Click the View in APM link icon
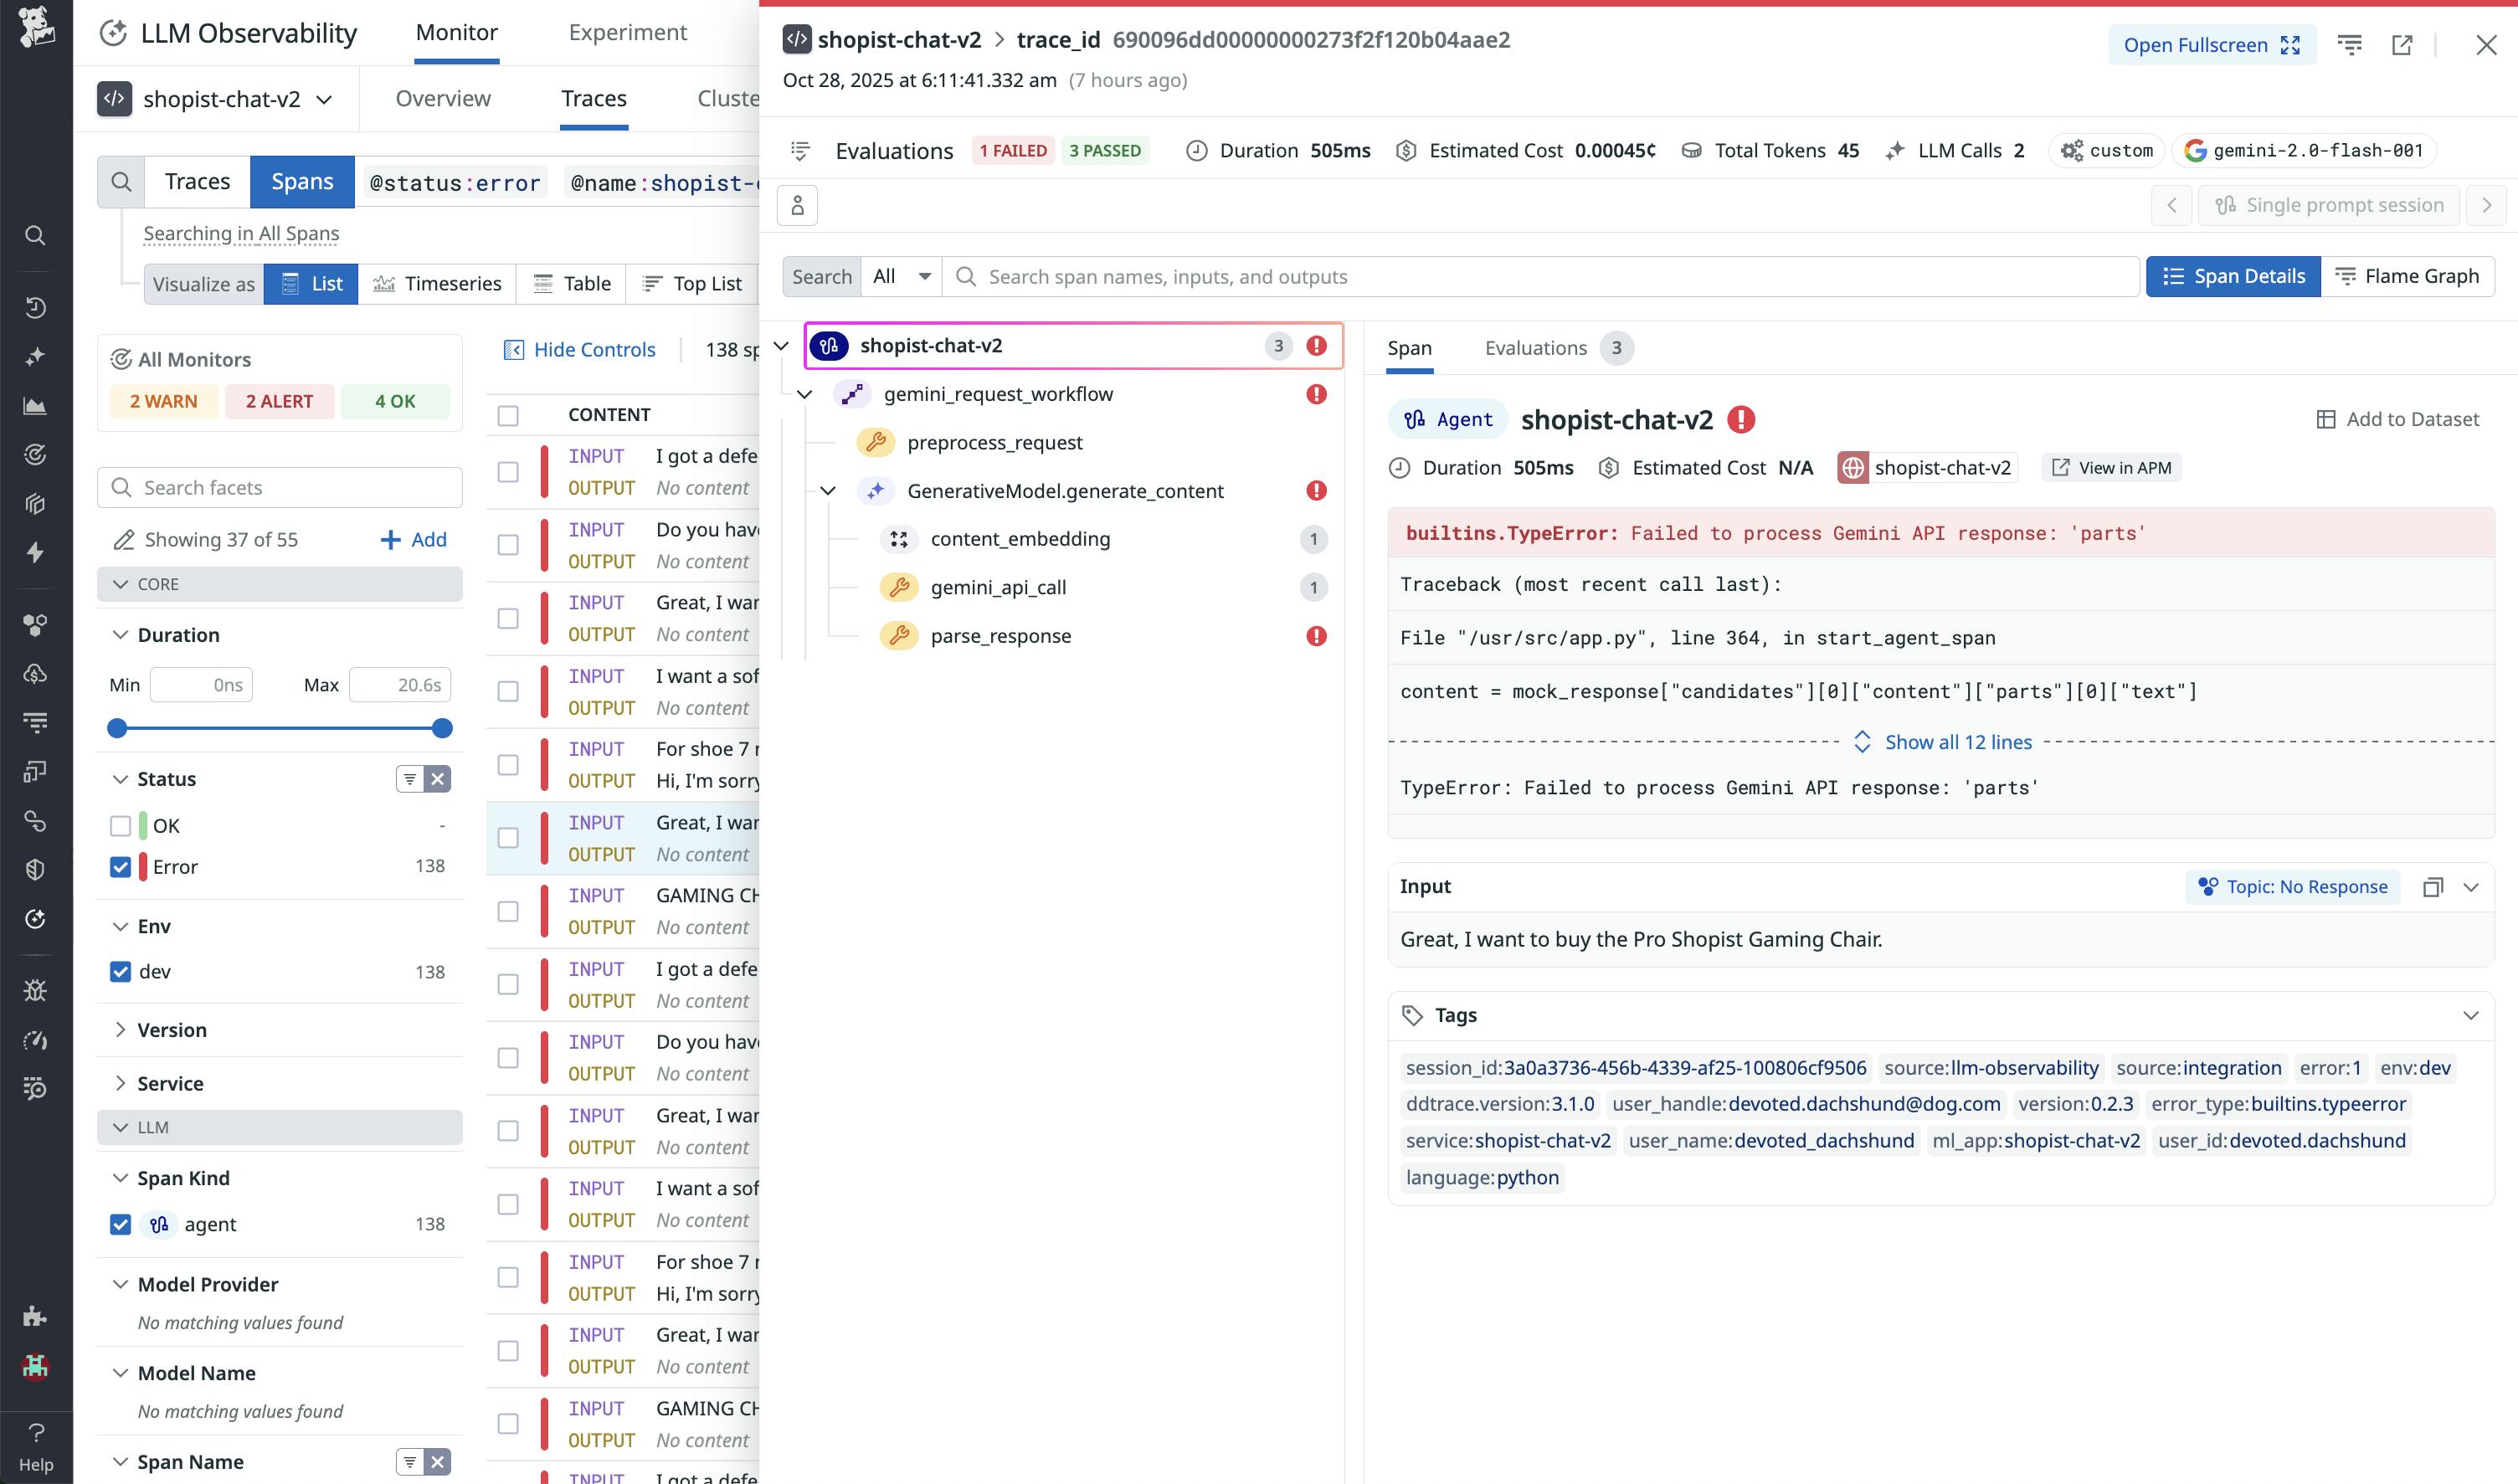 click(2061, 467)
